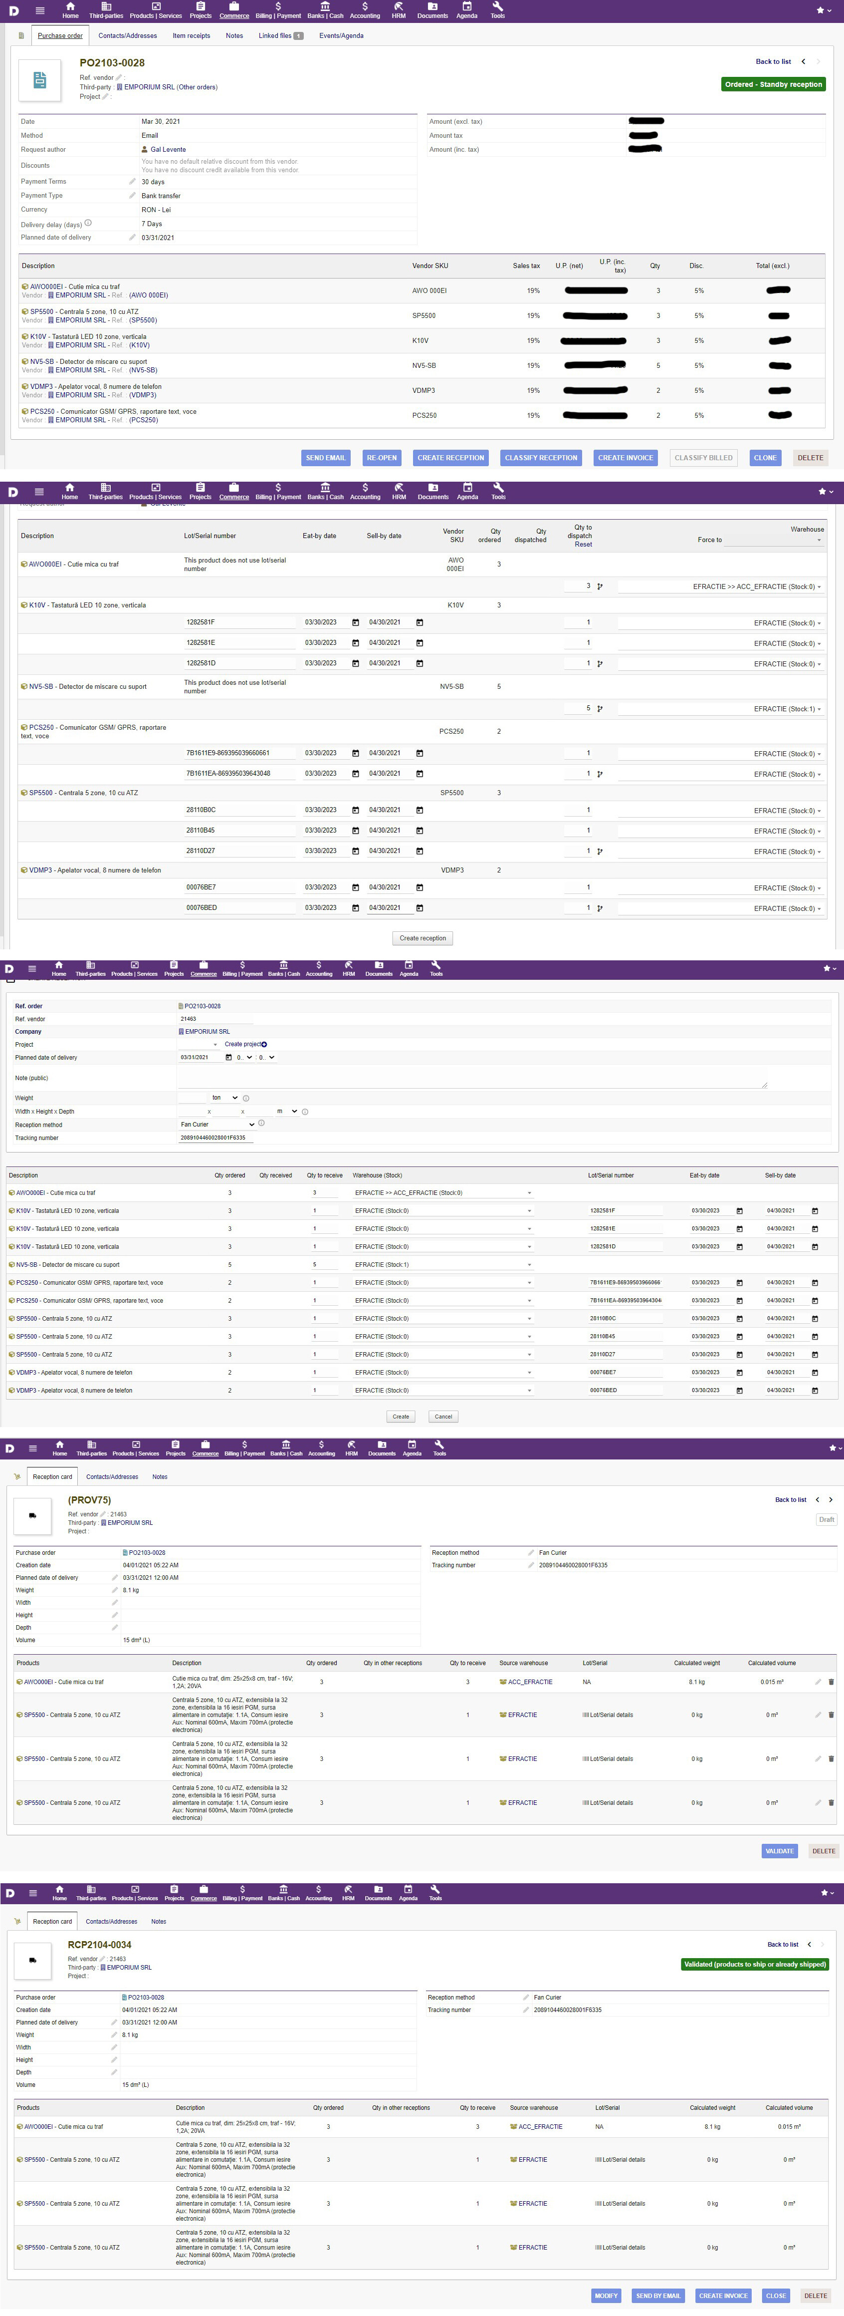This screenshot has width=844, height=2316.
Task: Click split-line icon beside NV5-SB dispatch quantity 5
Action: click(x=600, y=708)
